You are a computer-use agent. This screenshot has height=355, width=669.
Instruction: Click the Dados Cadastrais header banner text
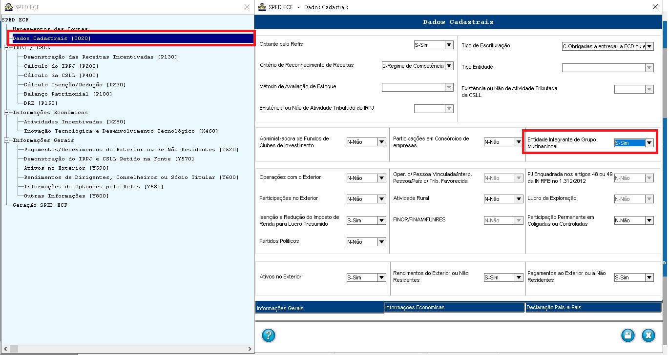pyautogui.click(x=458, y=22)
